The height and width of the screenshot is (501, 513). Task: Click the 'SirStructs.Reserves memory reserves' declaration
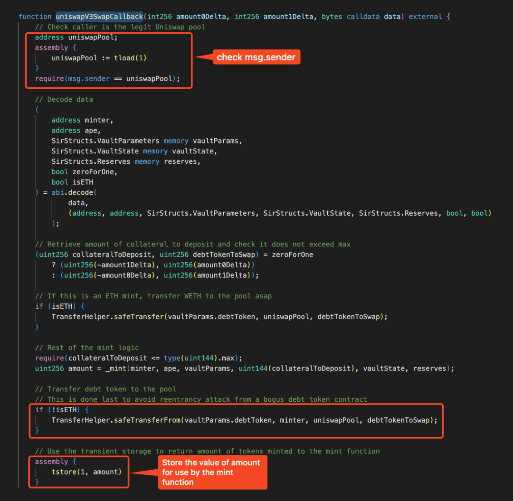click(126, 161)
